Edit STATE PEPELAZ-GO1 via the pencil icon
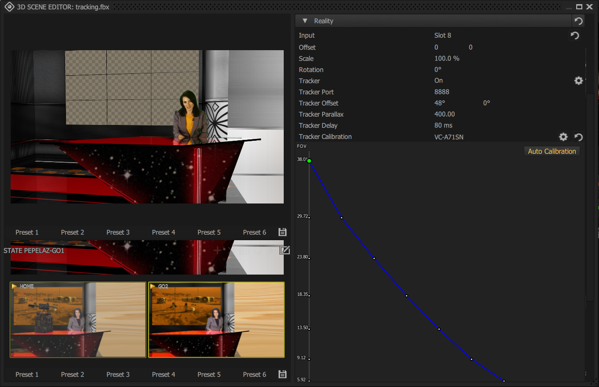This screenshot has height=387, width=599. [285, 250]
